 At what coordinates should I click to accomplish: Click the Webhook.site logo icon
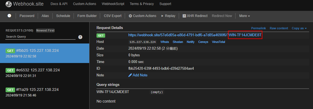tap(9, 4)
